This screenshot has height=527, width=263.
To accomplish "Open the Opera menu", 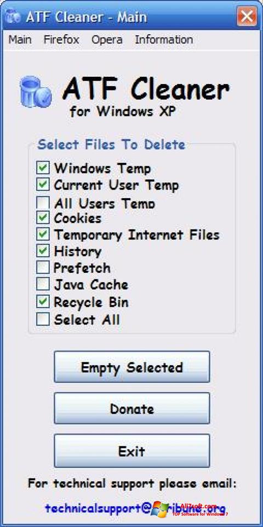I will tap(107, 40).
